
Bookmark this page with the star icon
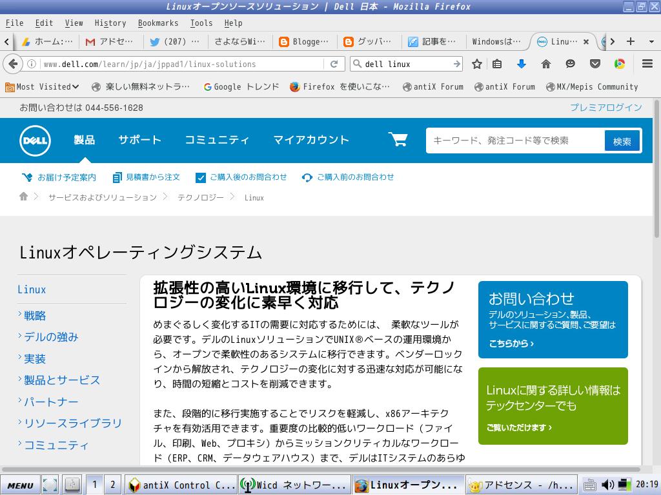coord(477,64)
